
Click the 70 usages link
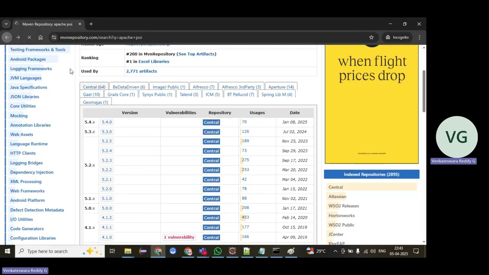[x=244, y=122]
